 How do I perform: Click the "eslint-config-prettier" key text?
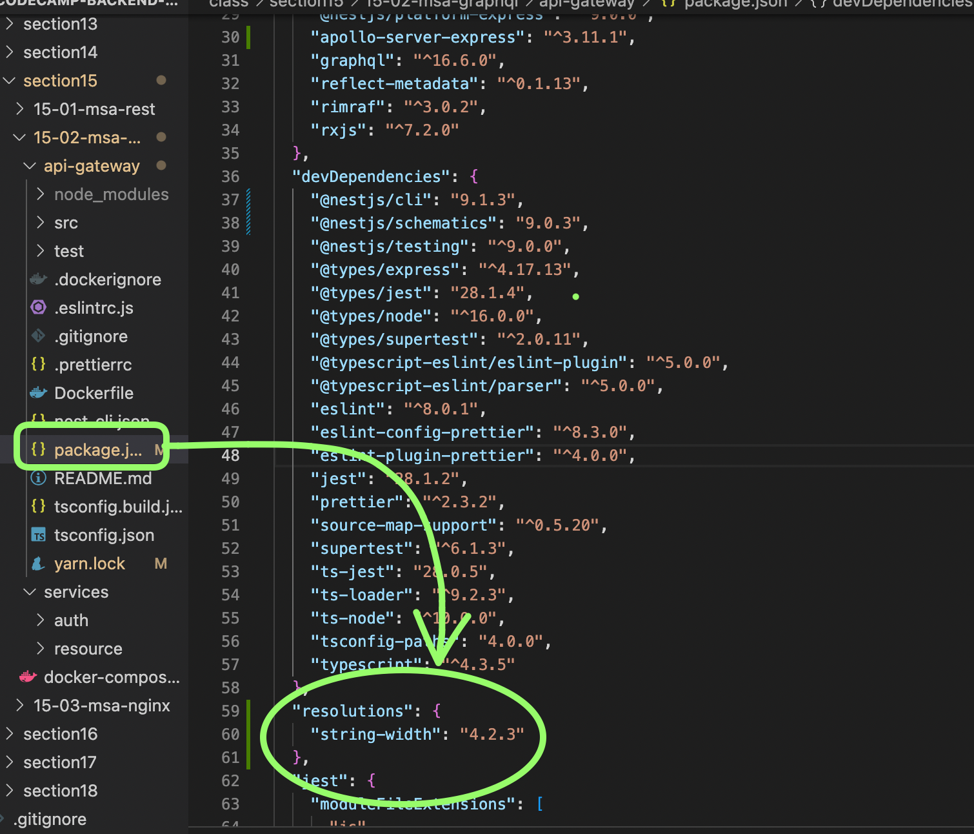422,432
